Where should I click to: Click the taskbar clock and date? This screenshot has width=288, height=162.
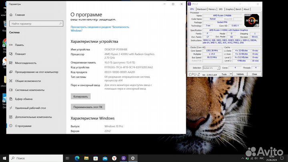[x=272, y=158]
